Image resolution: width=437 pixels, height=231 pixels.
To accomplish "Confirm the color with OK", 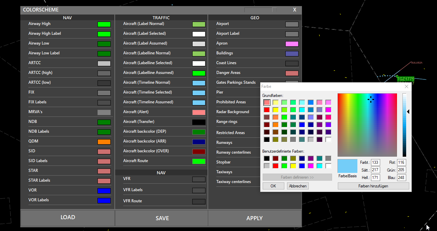I will (x=273, y=186).
